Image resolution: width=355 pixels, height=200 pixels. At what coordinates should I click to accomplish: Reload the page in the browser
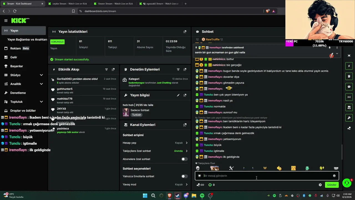point(15,11)
